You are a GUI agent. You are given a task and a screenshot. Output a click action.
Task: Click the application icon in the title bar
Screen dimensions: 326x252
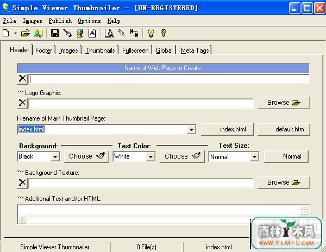6,8
